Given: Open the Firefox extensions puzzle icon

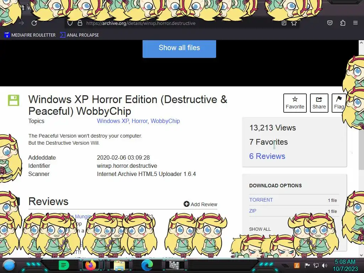Looking at the screenshot, I should pos(343,23).
